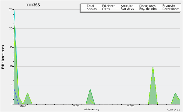This screenshot has height=112, width=183.
Task: Click the CC BY-SA 3.0 license text
Action: 174,110
